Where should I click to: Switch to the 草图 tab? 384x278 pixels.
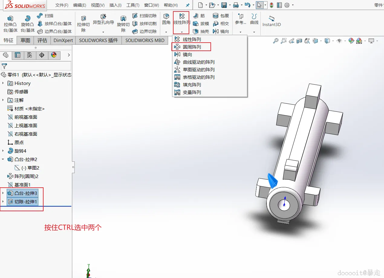coord(25,40)
